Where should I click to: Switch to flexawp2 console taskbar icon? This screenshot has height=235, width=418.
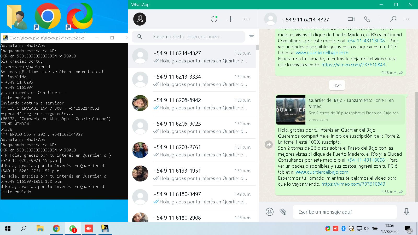click(x=105, y=229)
